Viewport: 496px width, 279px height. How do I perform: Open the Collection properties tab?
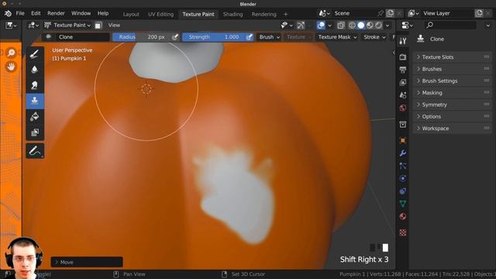pyautogui.click(x=403, y=124)
